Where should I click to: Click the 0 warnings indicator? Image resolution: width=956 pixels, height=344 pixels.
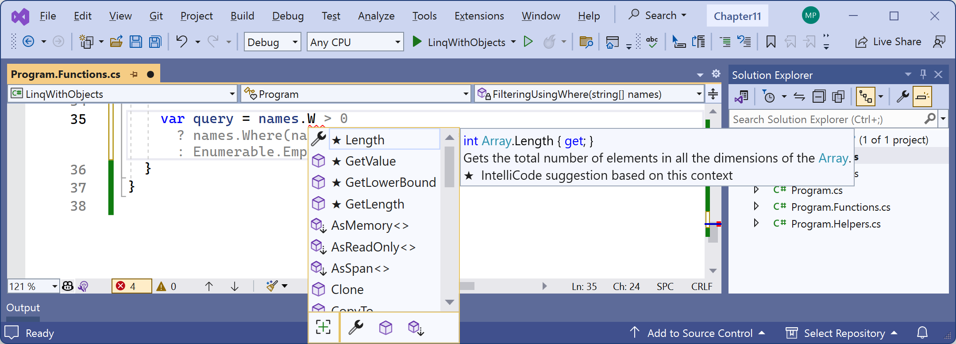167,286
